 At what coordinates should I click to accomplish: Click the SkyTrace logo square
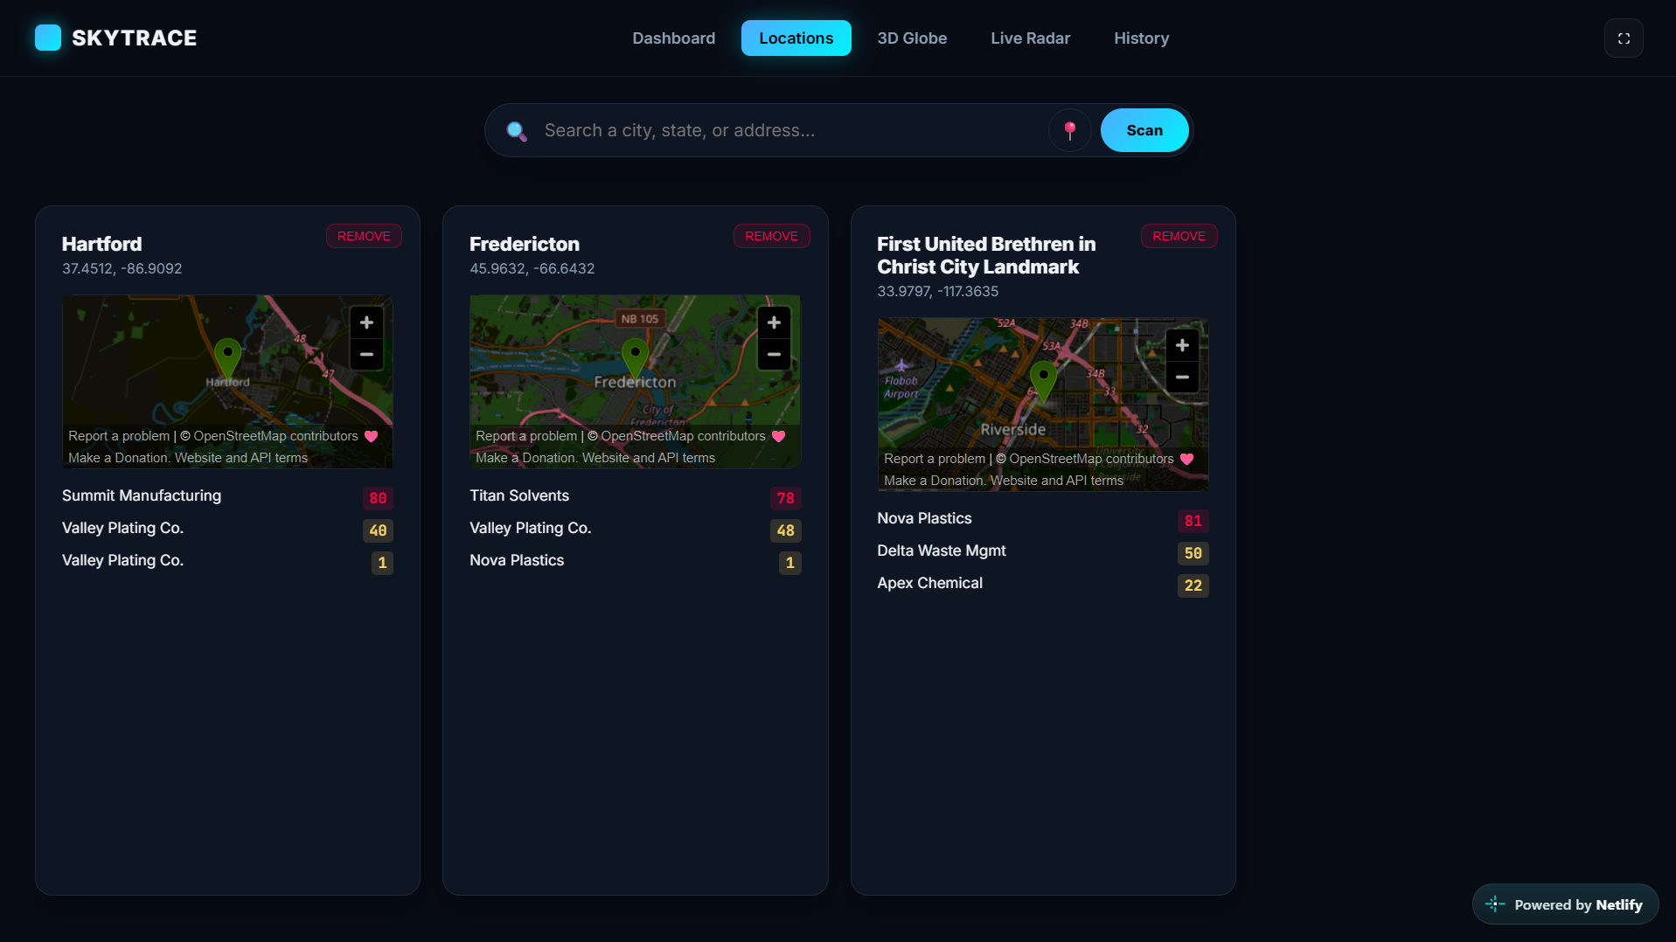coord(48,38)
